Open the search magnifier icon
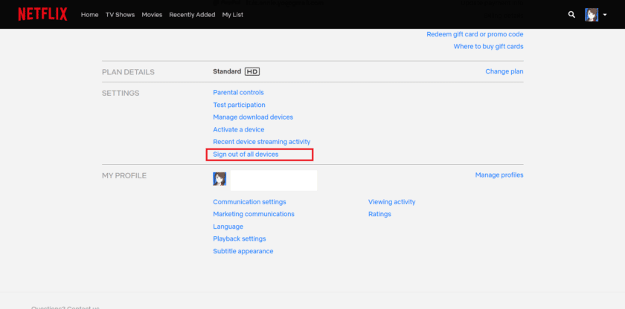 [571, 14]
